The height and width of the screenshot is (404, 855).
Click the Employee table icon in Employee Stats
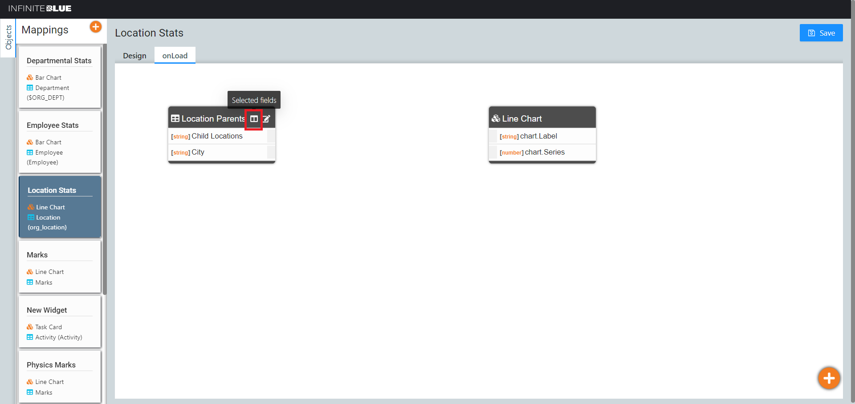click(30, 152)
